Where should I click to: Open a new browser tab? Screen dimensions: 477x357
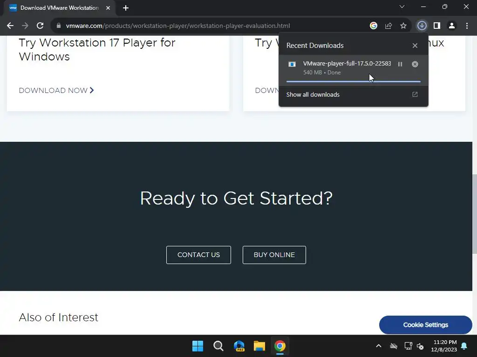[126, 8]
